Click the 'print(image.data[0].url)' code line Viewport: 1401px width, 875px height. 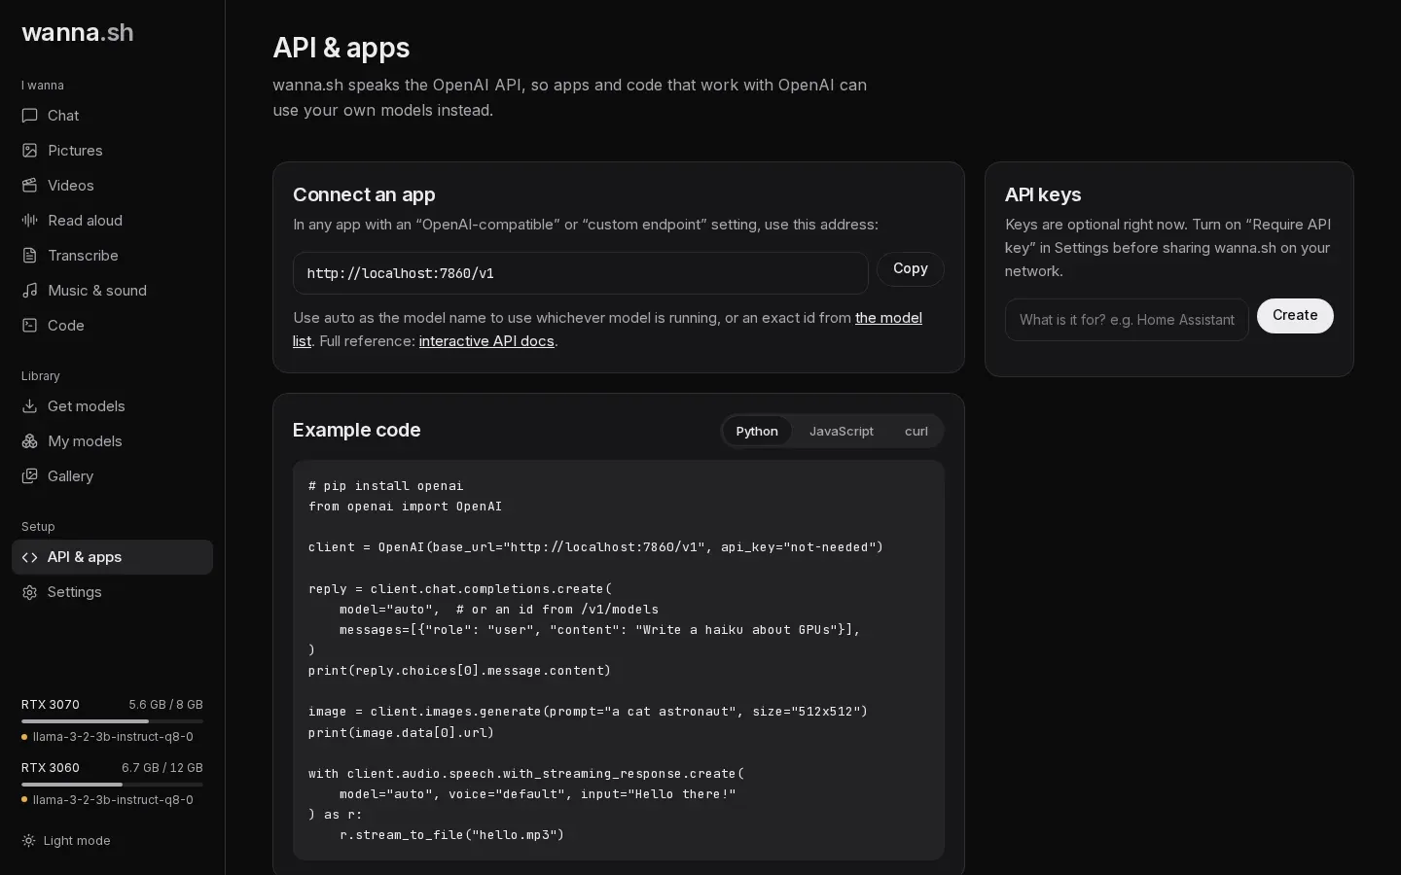401,733
